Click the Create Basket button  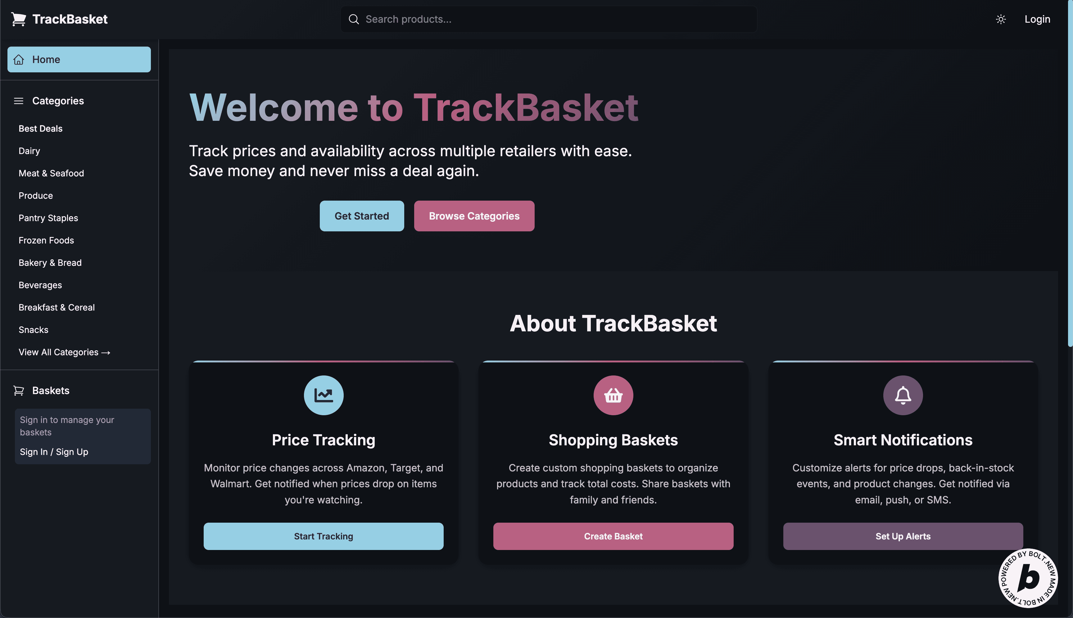[613, 536]
